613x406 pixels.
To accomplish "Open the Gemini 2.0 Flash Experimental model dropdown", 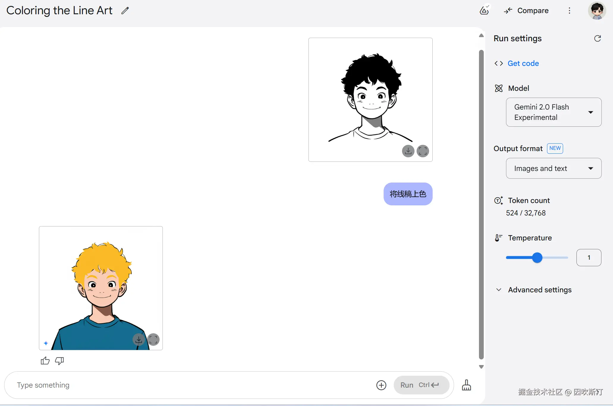I will 554,112.
